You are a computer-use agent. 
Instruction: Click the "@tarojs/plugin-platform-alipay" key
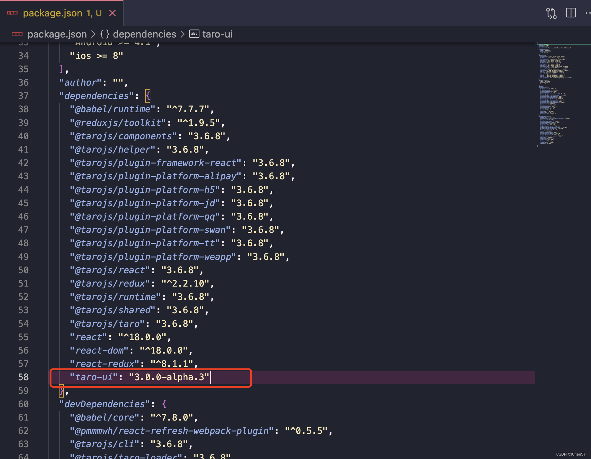click(x=155, y=176)
